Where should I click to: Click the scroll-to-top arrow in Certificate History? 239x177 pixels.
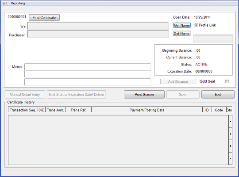(x=230, y=121)
